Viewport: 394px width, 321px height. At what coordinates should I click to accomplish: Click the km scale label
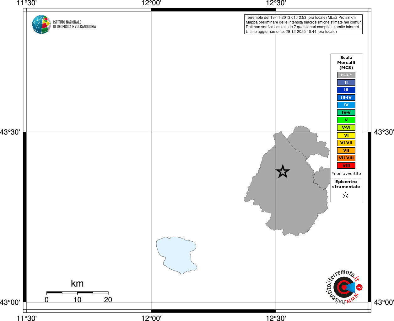(x=77, y=283)
